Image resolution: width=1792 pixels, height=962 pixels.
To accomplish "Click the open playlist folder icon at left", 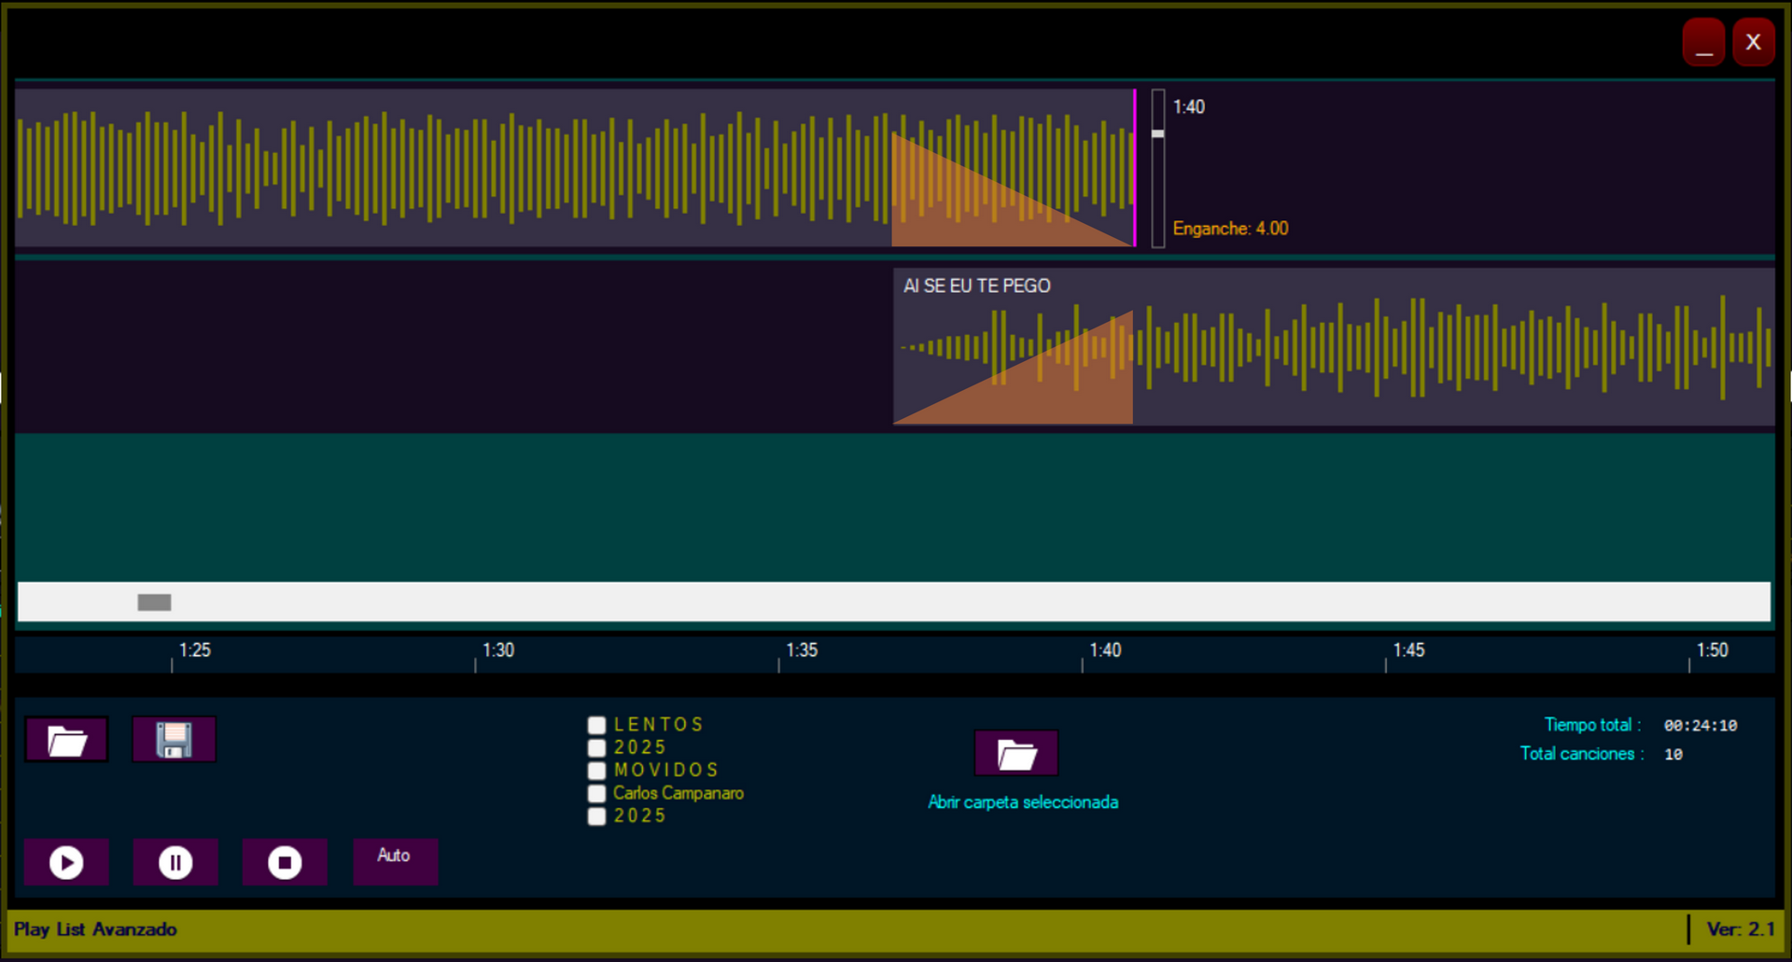I will (x=66, y=741).
